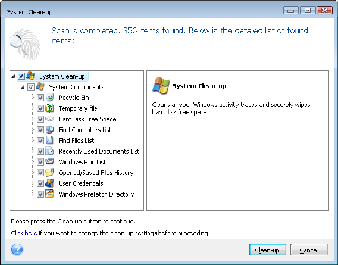The width and height of the screenshot is (338, 265).
Task: Select the System Components tree item
Action: click(x=77, y=87)
